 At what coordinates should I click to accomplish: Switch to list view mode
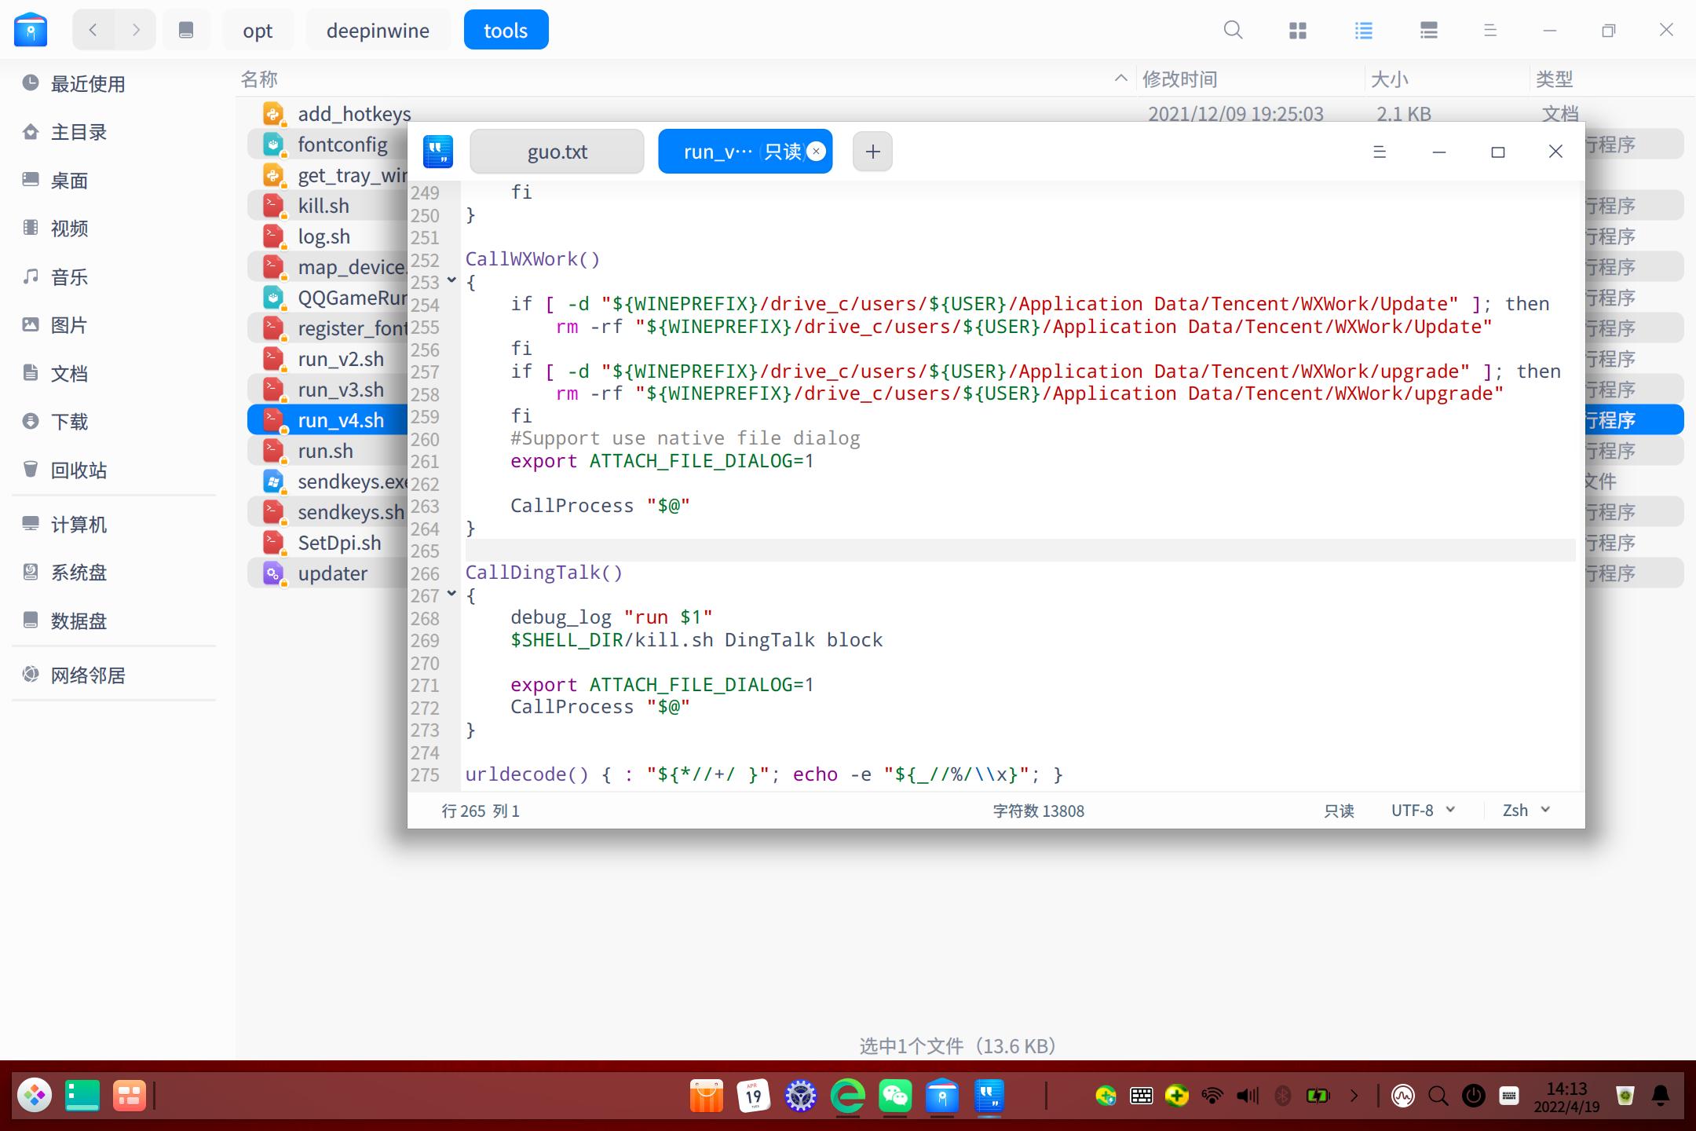click(x=1364, y=30)
